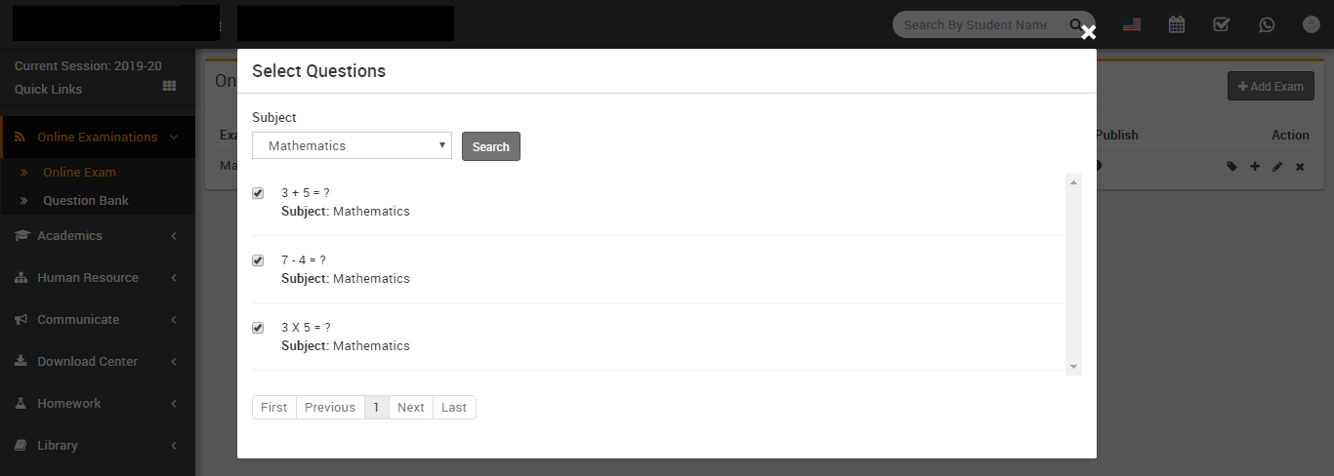Uncheck the '3 X 5 = ?' question
The image size is (1334, 476).
click(x=258, y=328)
